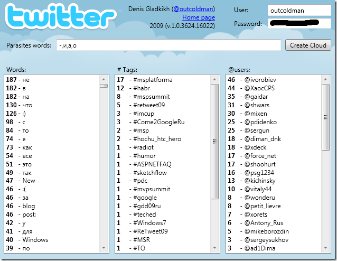The image size is (337, 261).
Task: Select user row @pdidenko
Action: pos(274,122)
